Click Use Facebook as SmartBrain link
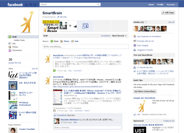 [149, 37]
